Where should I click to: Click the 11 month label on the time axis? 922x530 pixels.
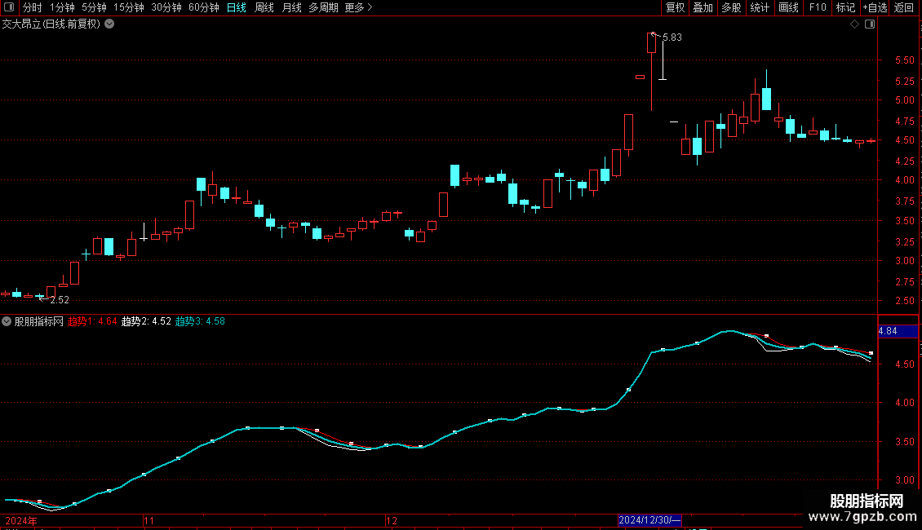pyautogui.click(x=148, y=521)
